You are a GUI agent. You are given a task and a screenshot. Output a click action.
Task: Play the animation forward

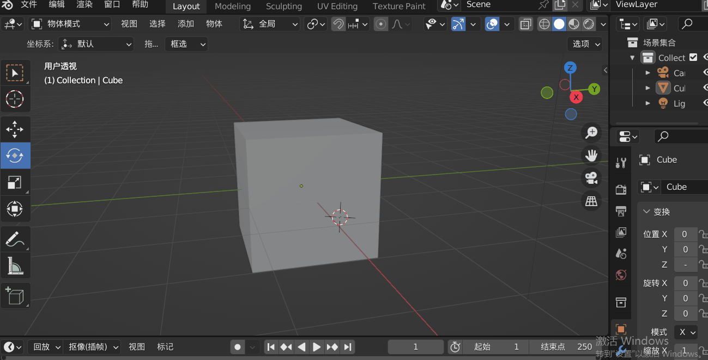coord(317,346)
